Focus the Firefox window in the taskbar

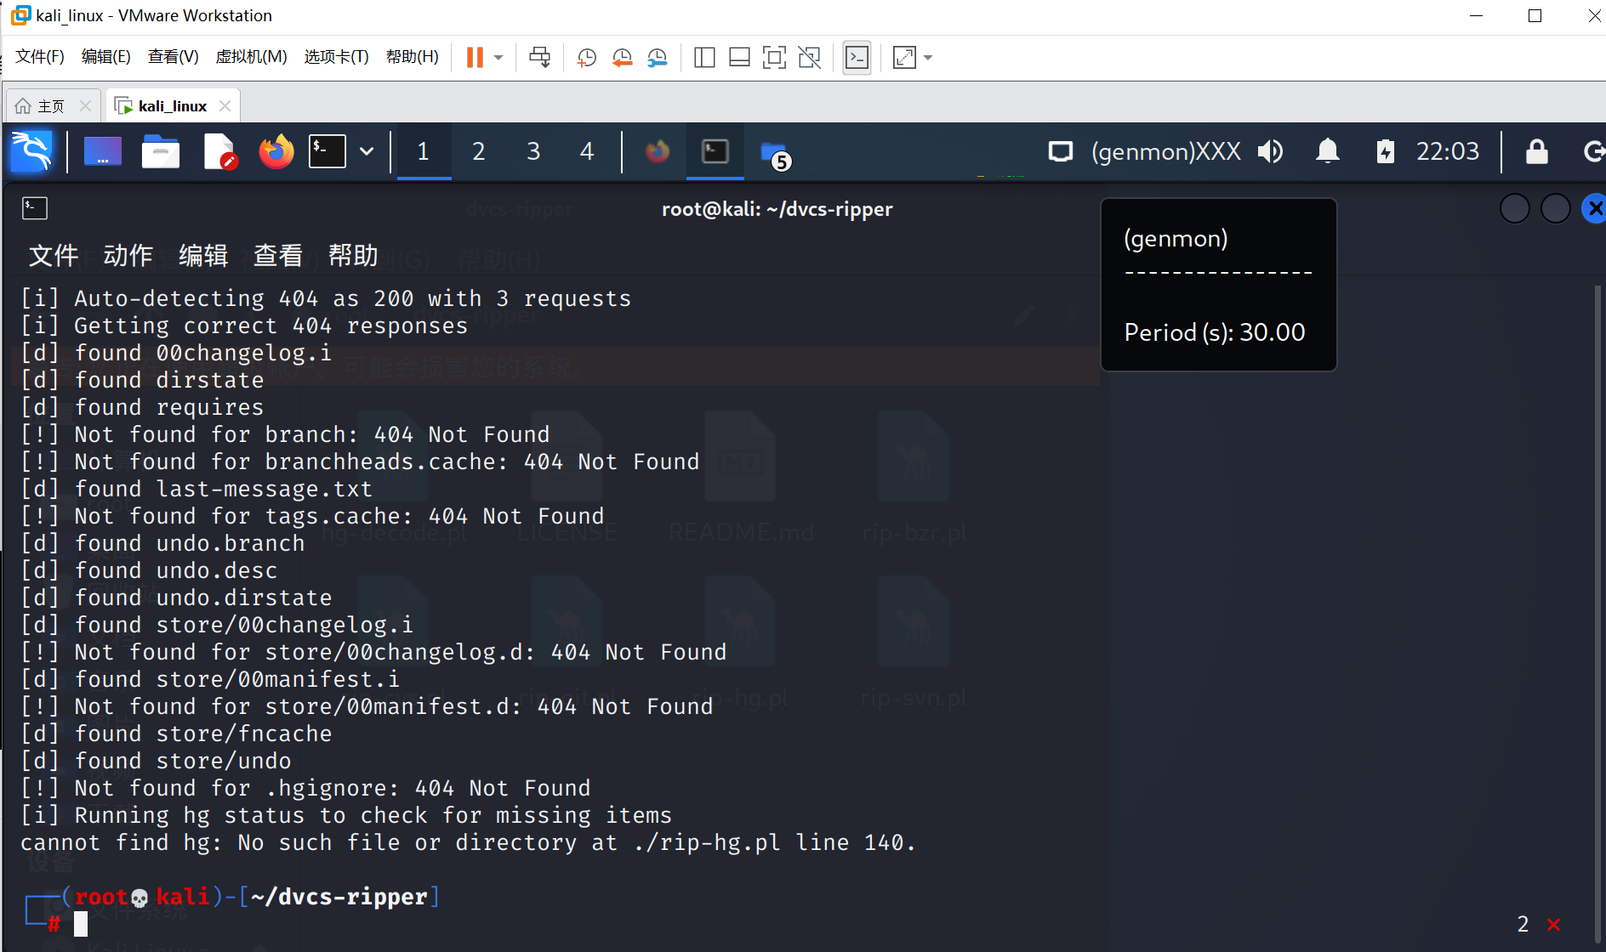(658, 152)
